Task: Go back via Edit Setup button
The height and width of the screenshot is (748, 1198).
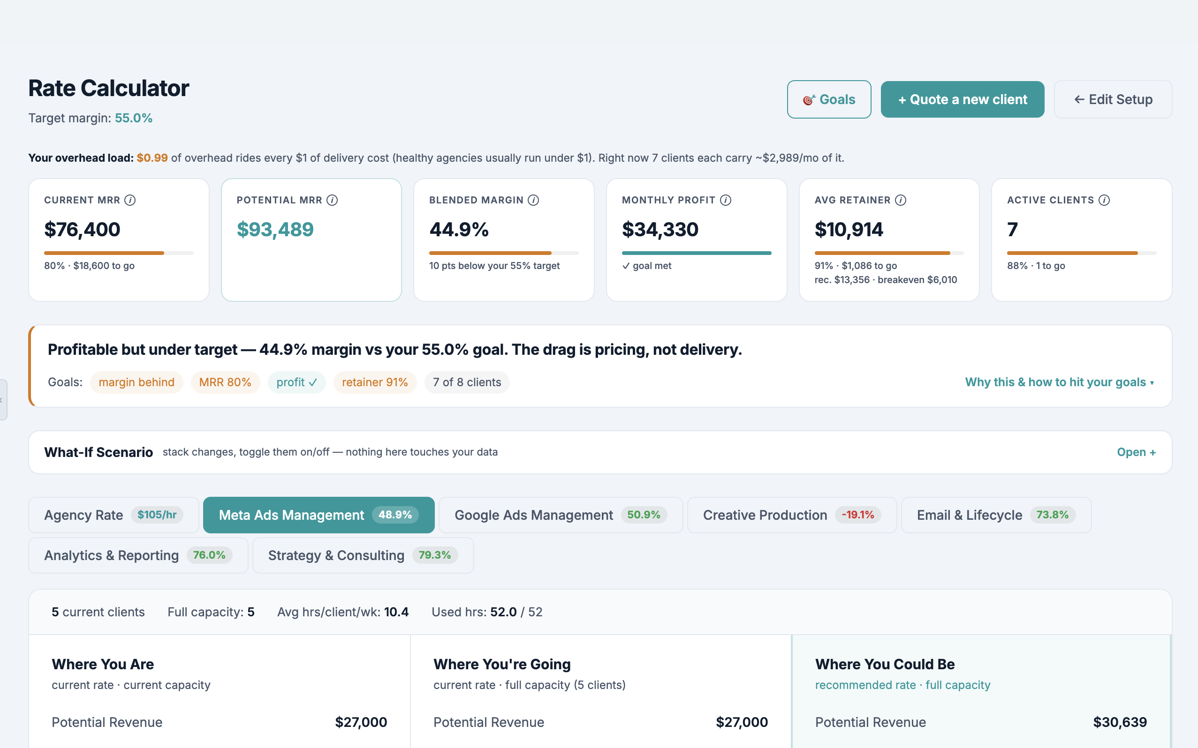Action: pos(1113,99)
